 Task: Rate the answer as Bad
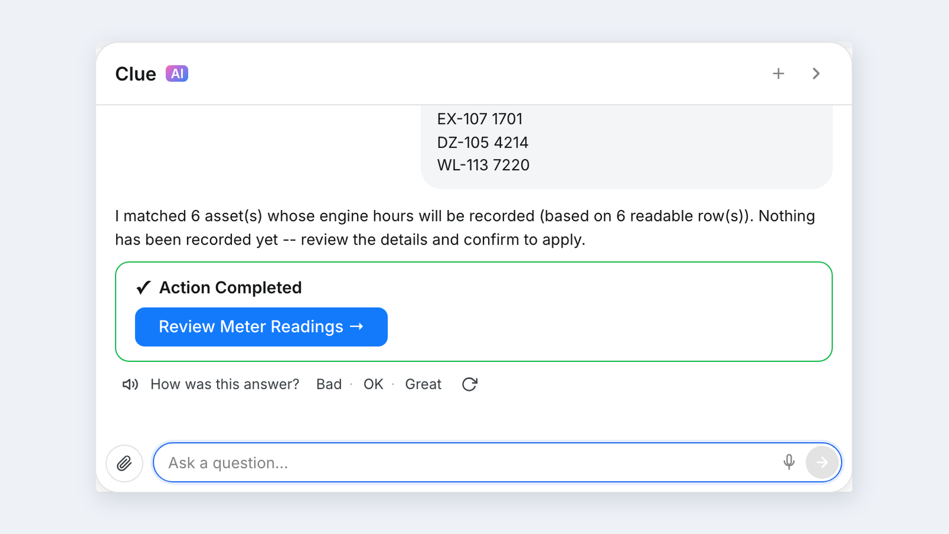pyautogui.click(x=329, y=384)
